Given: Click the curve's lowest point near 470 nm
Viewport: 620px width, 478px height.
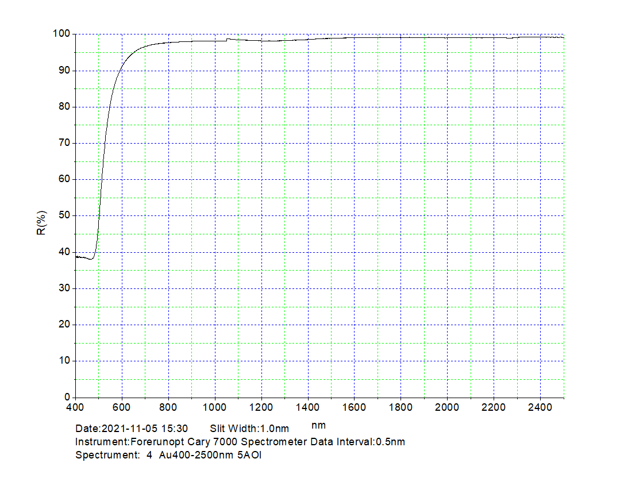Looking at the screenshot, I should (91, 259).
